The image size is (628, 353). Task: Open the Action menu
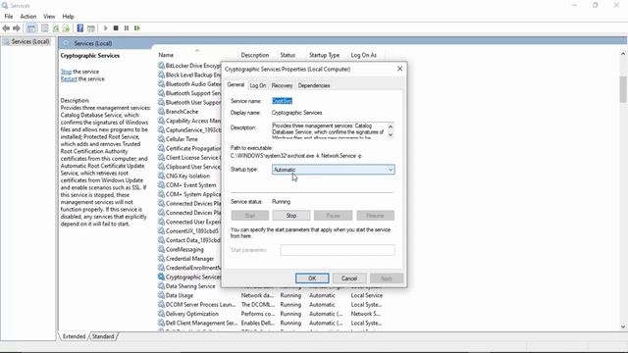28,17
